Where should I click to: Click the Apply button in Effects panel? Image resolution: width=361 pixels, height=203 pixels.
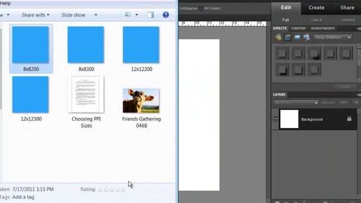[345, 87]
